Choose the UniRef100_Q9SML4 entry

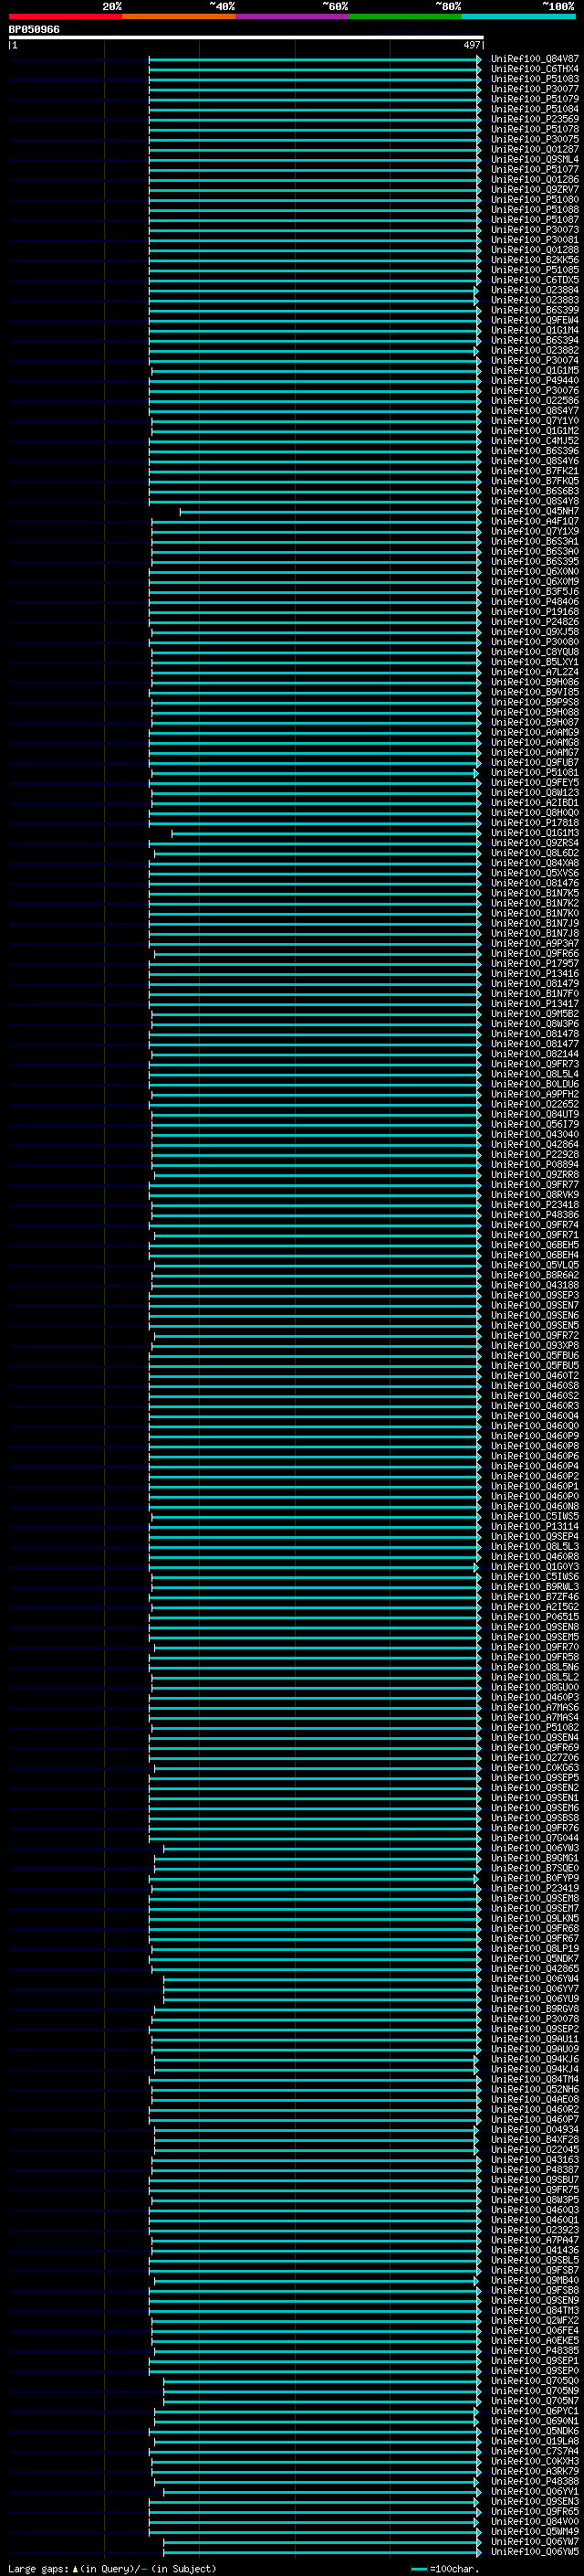click(x=534, y=159)
